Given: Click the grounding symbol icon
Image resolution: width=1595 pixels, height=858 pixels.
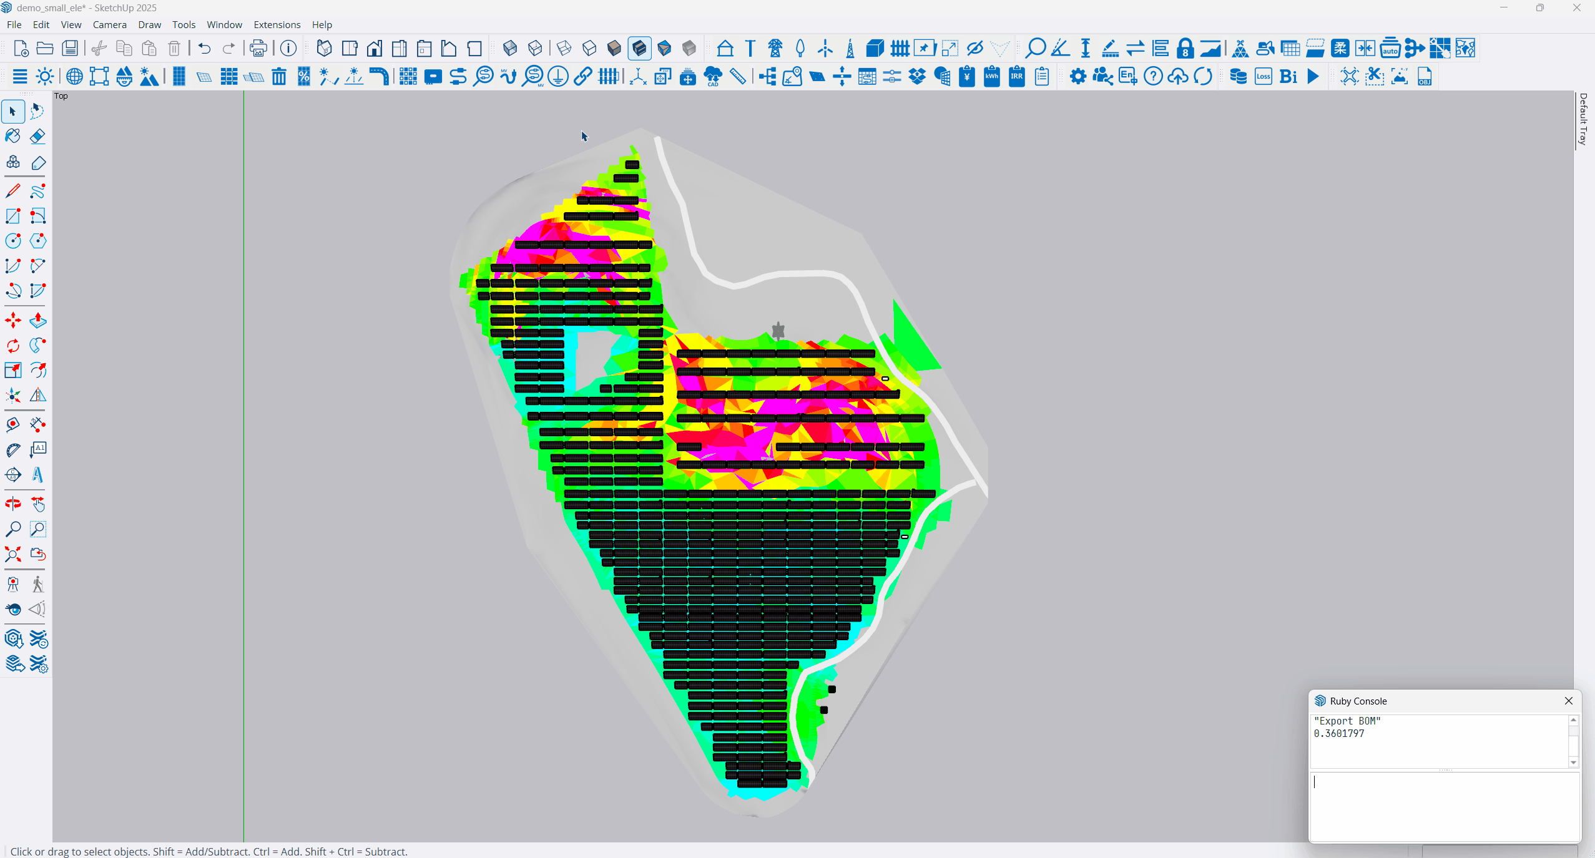Looking at the screenshot, I should (557, 77).
